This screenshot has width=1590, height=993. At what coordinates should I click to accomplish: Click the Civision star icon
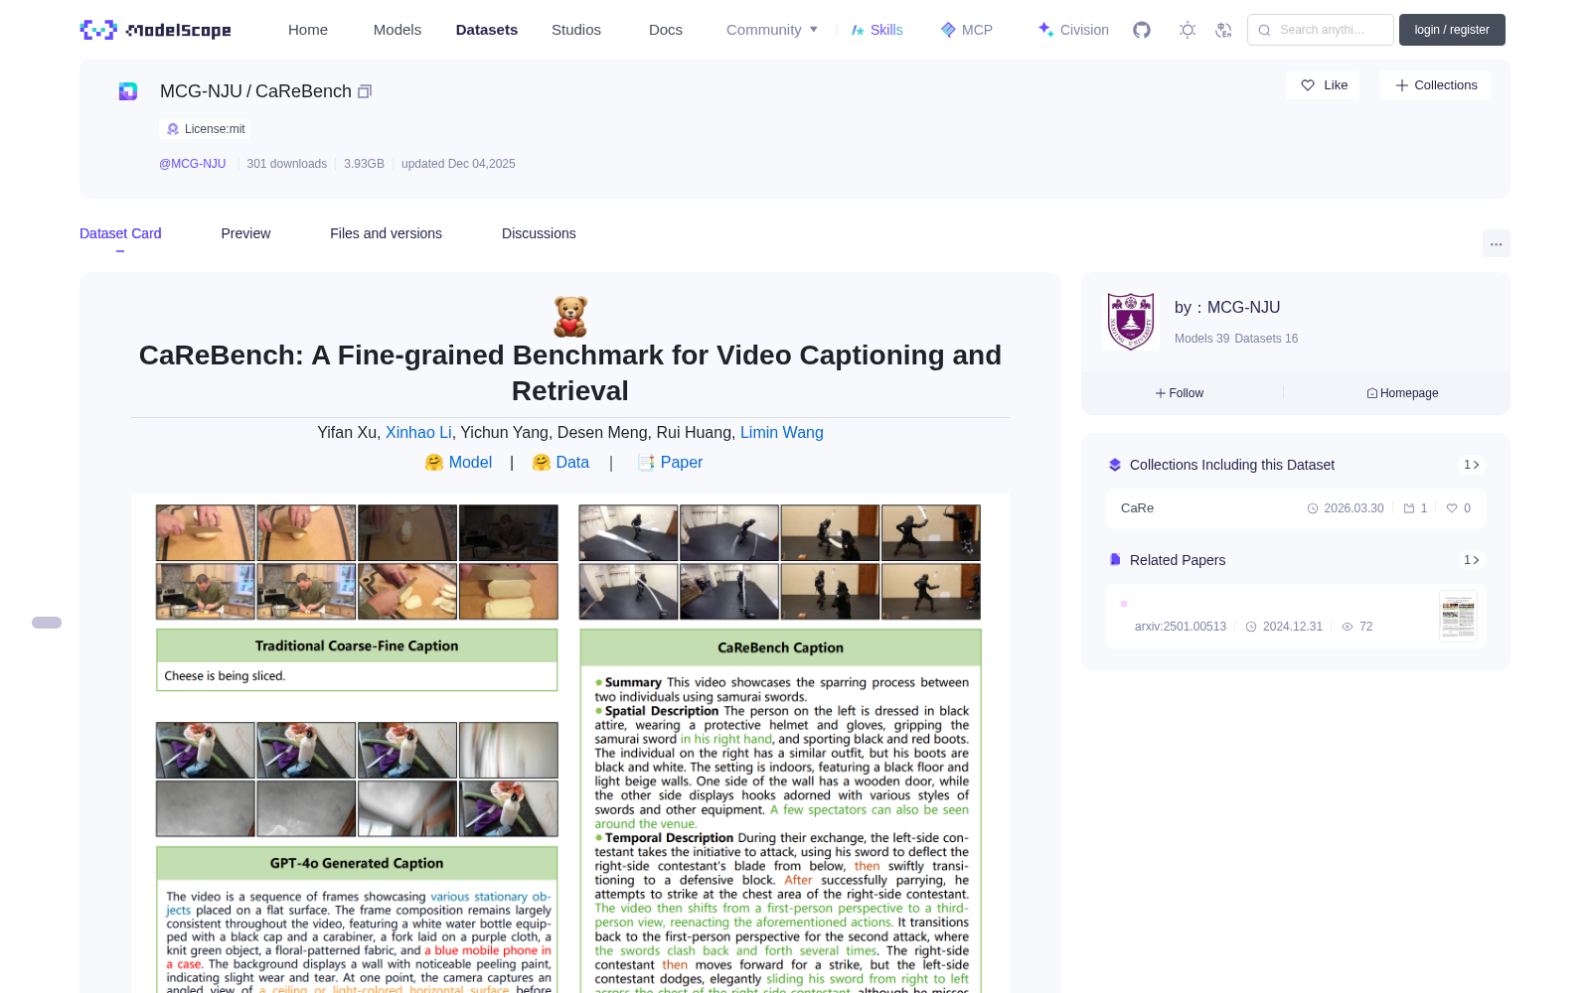1045,30
